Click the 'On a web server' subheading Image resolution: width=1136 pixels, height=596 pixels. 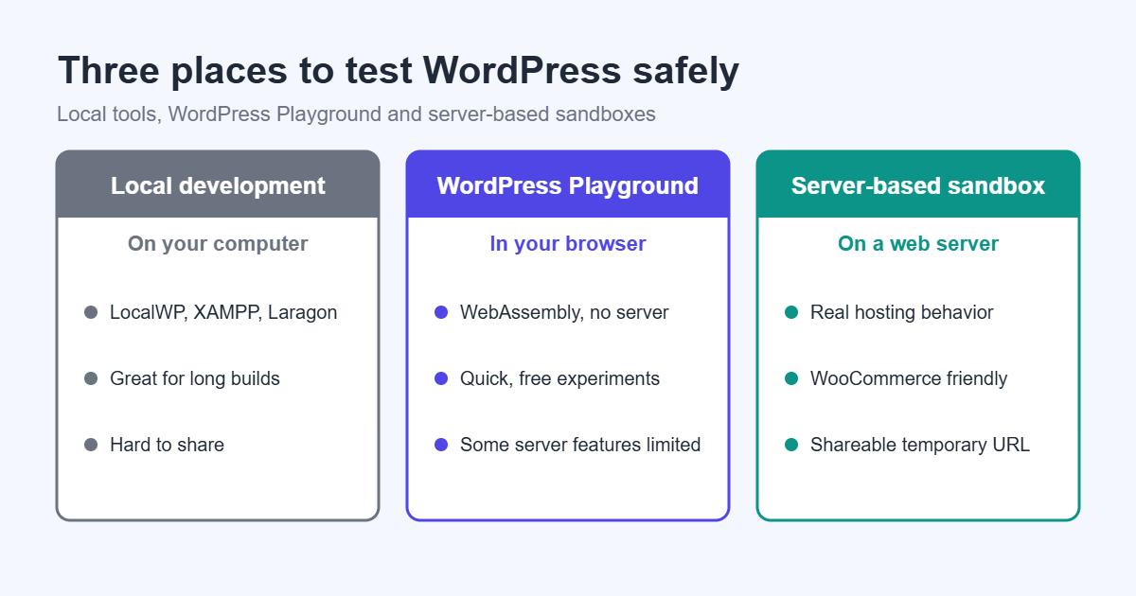[x=918, y=244]
